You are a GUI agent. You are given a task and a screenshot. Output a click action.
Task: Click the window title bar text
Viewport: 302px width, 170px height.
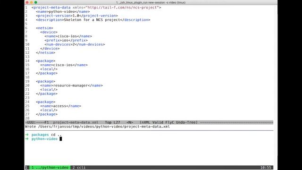click(x=151, y=2)
